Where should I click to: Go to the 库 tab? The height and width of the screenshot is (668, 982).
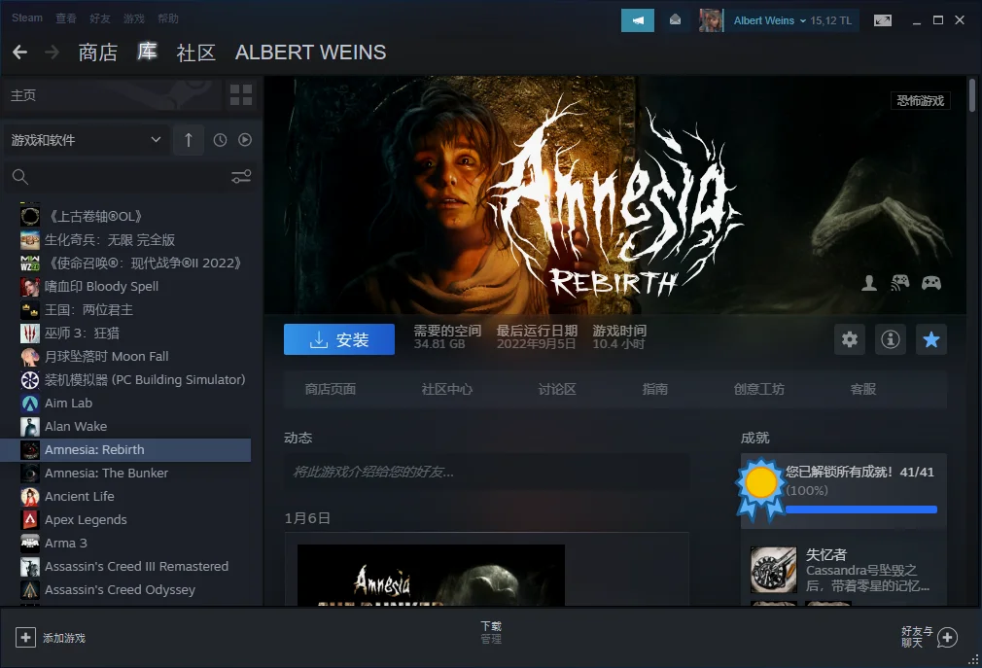147,52
